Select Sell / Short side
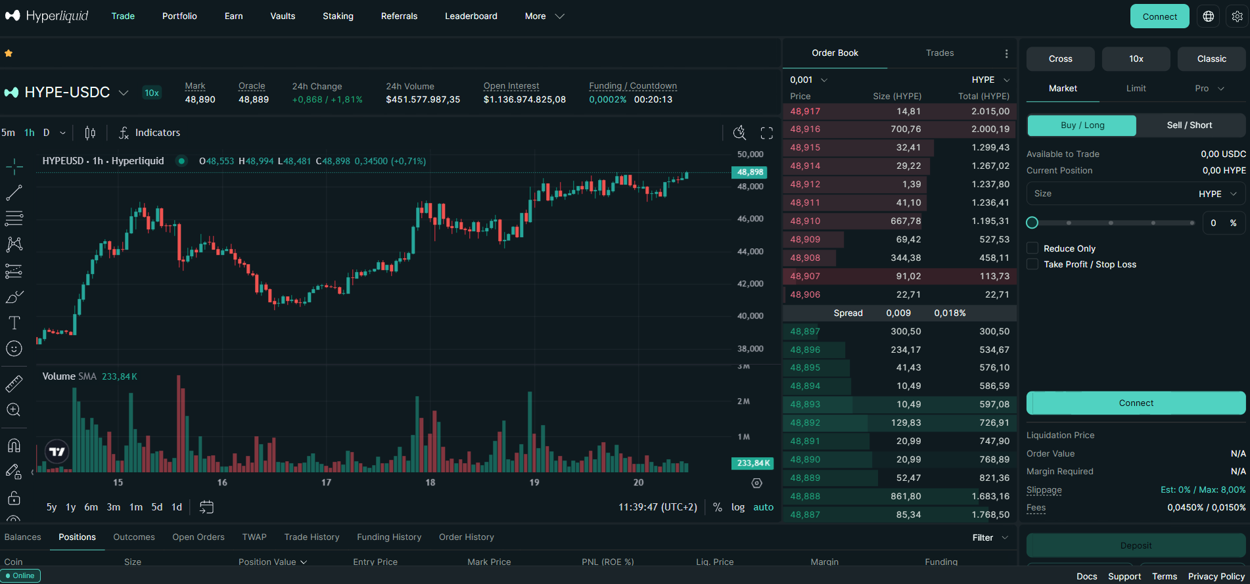The image size is (1250, 584). click(x=1190, y=125)
